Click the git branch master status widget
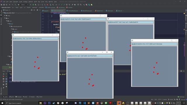The image size is (187, 105). click(171, 99)
